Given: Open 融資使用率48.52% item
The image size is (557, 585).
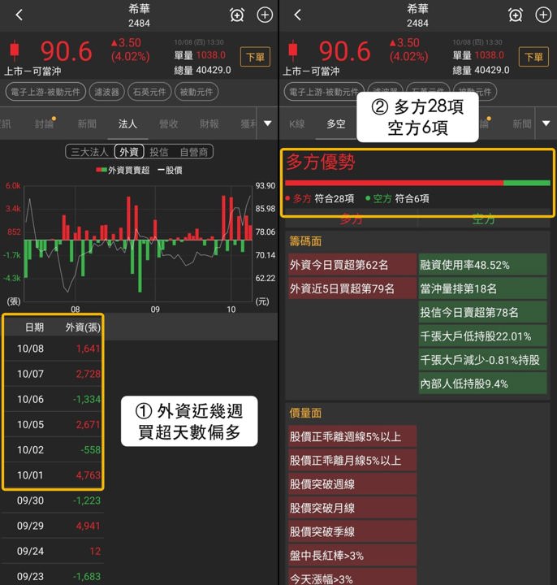Looking at the screenshot, I should (x=483, y=265).
